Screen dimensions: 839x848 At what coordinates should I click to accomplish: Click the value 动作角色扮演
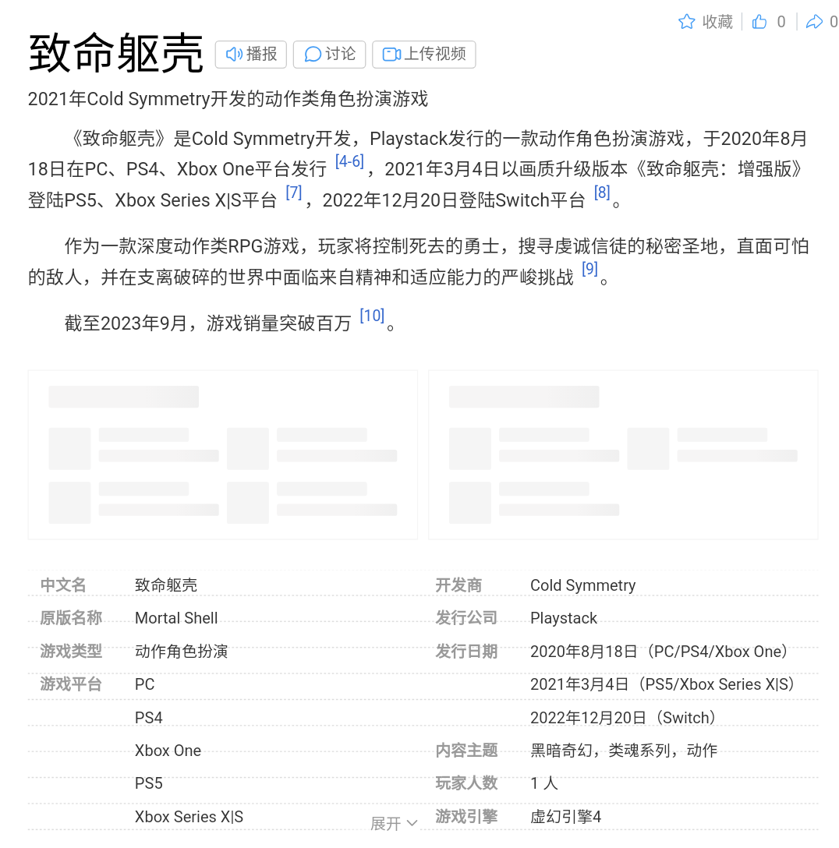pos(181,651)
